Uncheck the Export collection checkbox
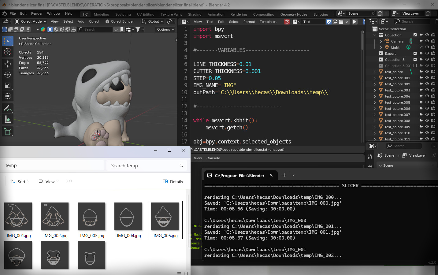Viewport: 438px width, 275px height. tap(415, 54)
